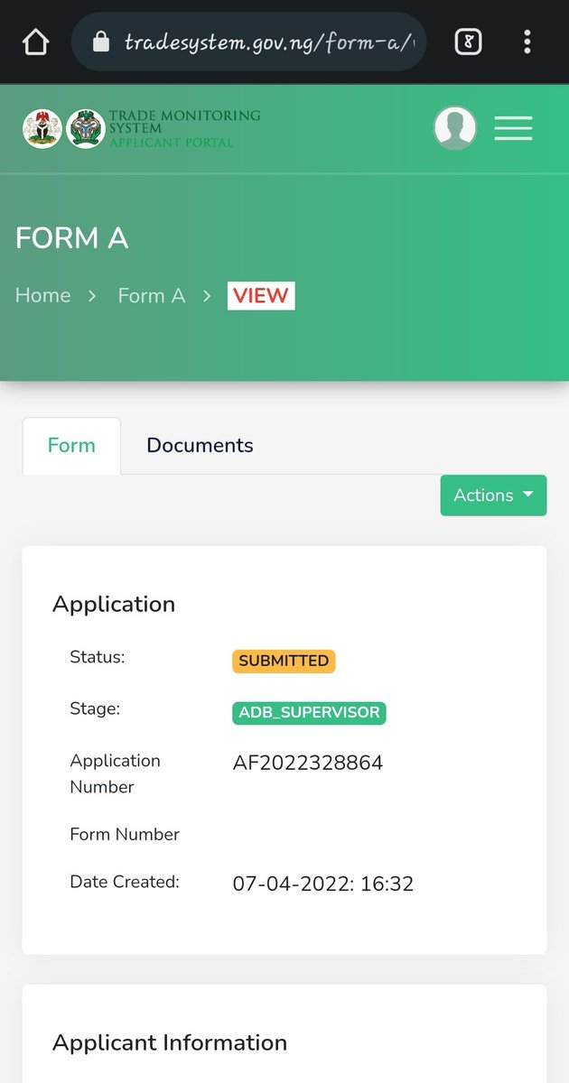Open the browser three-dot menu

(x=527, y=42)
